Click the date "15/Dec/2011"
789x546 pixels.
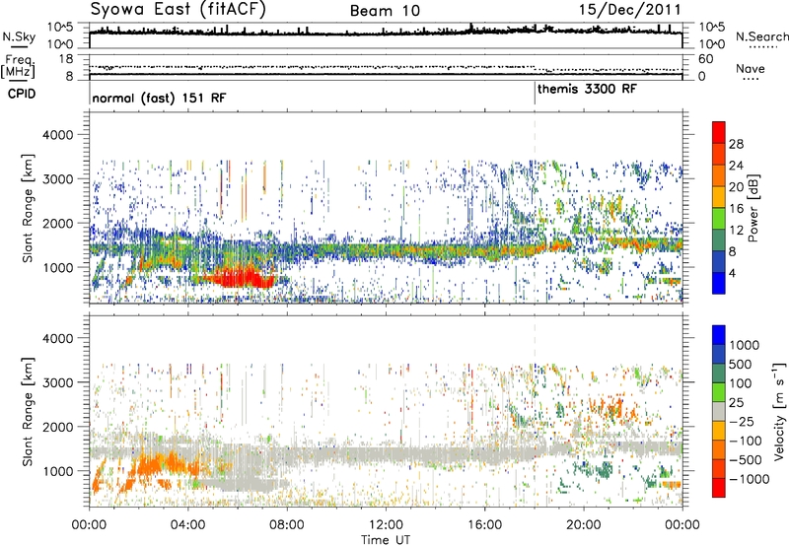[x=629, y=10]
